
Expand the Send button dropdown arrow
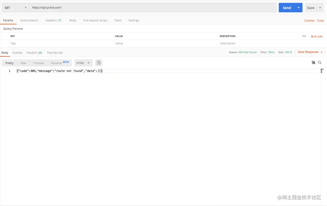coord(299,8)
